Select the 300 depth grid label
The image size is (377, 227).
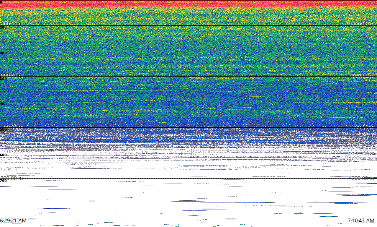tap(3, 79)
